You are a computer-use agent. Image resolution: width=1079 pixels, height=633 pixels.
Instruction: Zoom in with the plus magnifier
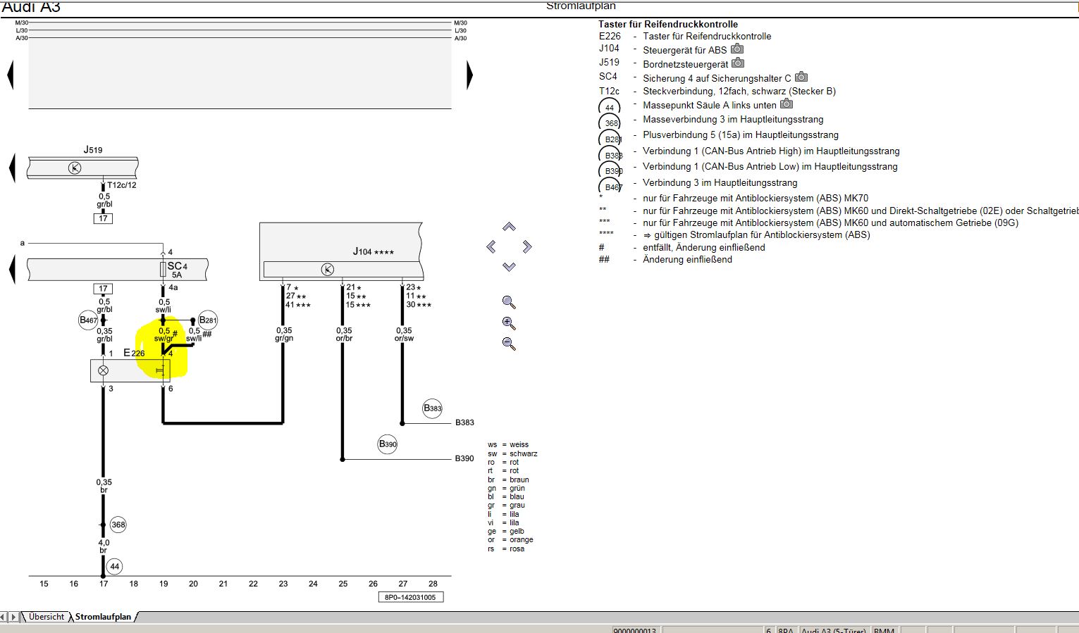(x=509, y=323)
